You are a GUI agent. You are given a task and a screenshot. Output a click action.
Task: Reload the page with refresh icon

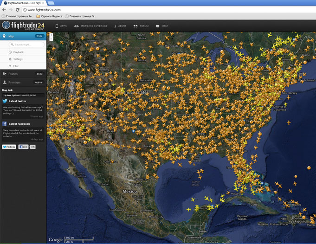pos(18,10)
